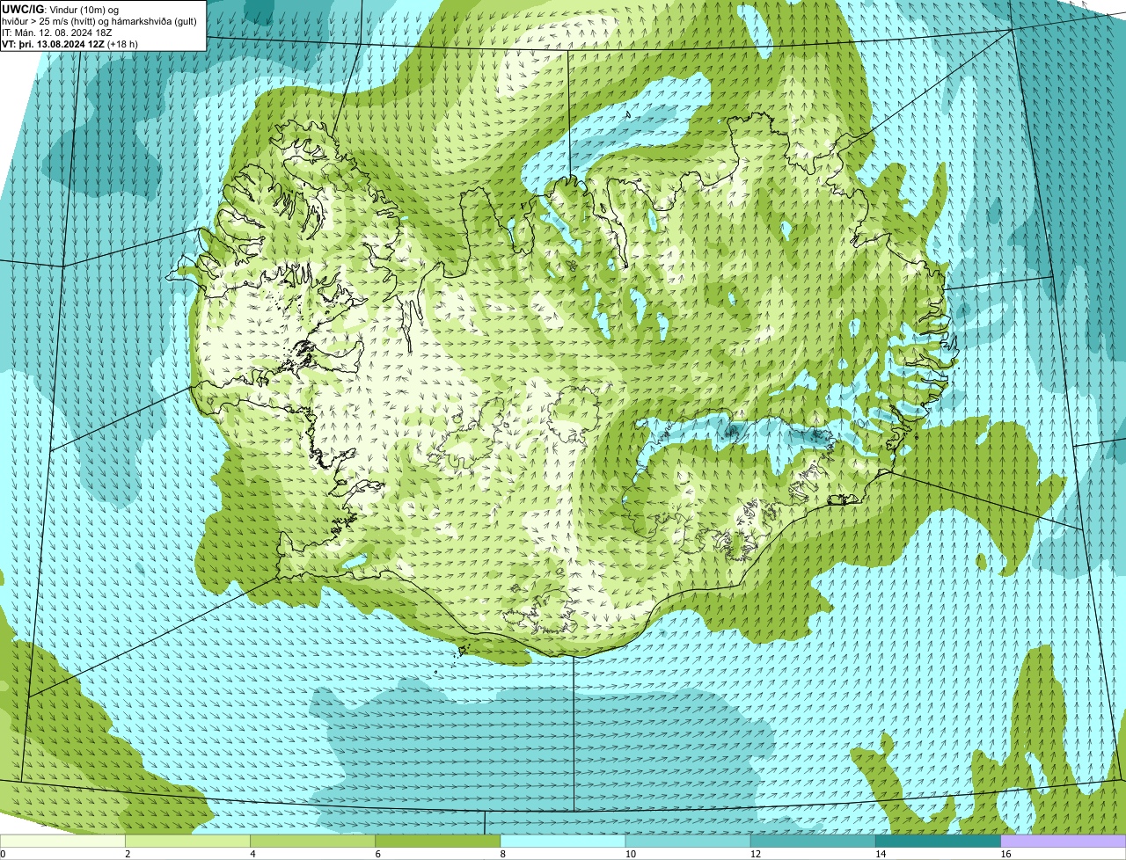Click the light cyan 8–10 m/s legend swatch
1126x860 pixels.
[563, 841]
